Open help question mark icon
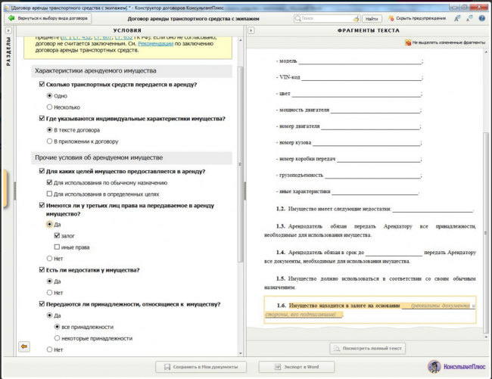Screen dimensions: 492x379 (481, 18)
